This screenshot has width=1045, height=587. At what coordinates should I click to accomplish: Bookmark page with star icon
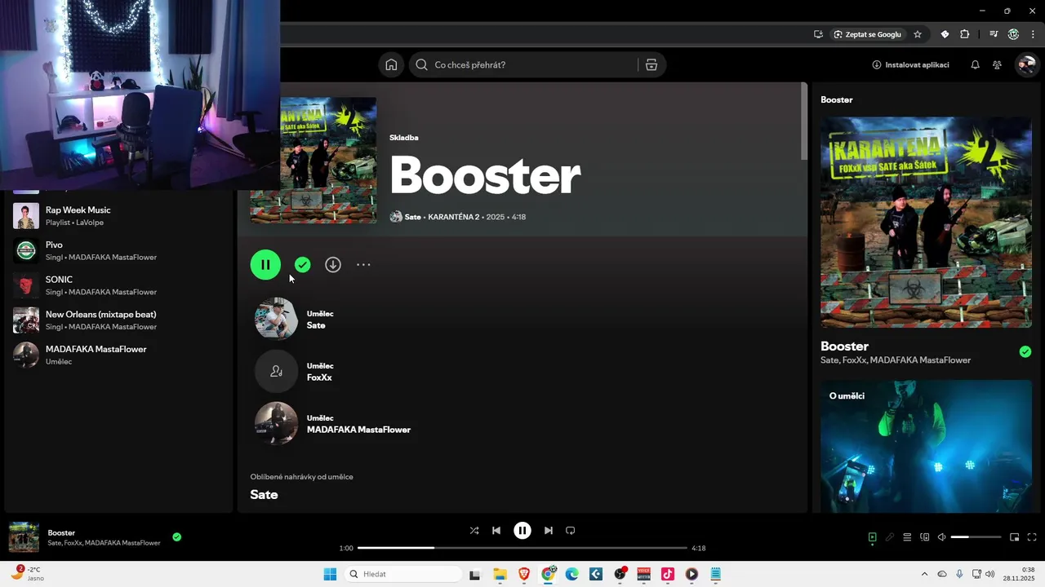[918, 34]
